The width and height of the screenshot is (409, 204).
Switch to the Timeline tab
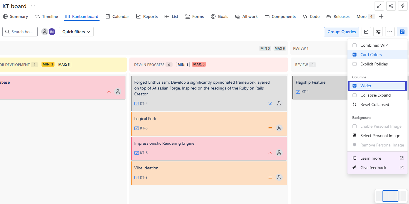pos(47,16)
